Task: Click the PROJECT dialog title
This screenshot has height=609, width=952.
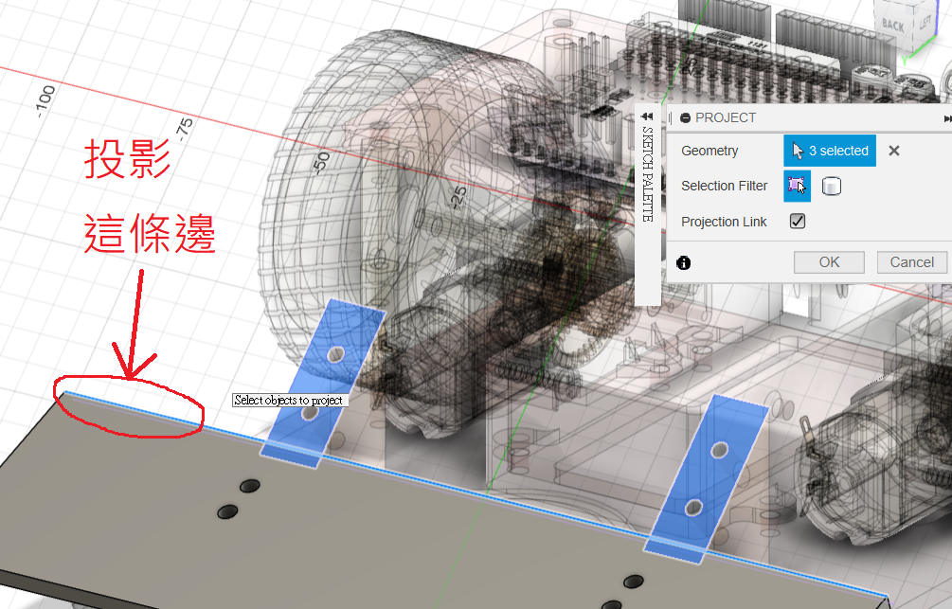Action: (726, 117)
